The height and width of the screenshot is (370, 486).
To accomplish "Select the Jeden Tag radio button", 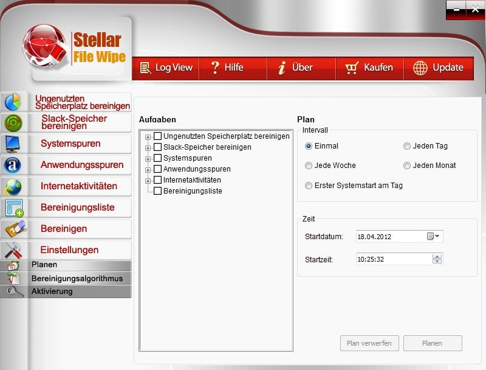I will coord(407,146).
